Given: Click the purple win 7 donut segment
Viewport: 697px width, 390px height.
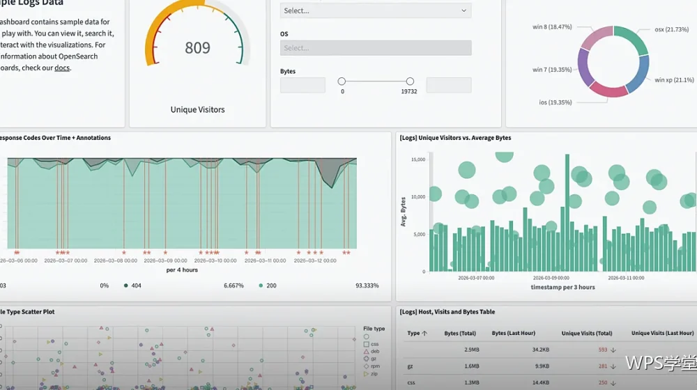Looking at the screenshot, I should coord(584,68).
